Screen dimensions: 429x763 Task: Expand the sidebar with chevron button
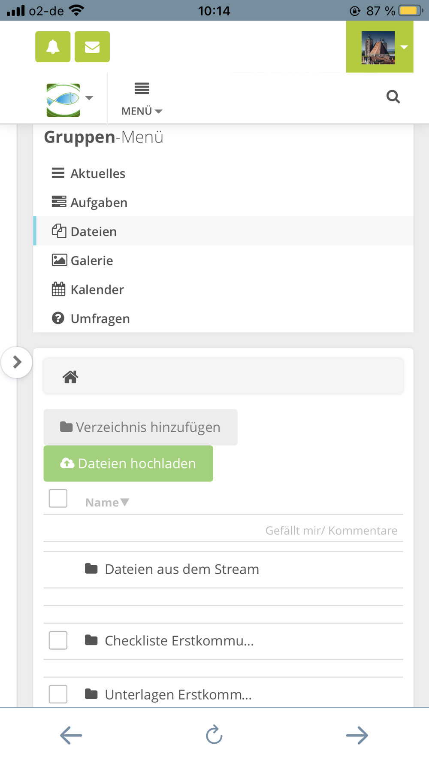click(17, 362)
